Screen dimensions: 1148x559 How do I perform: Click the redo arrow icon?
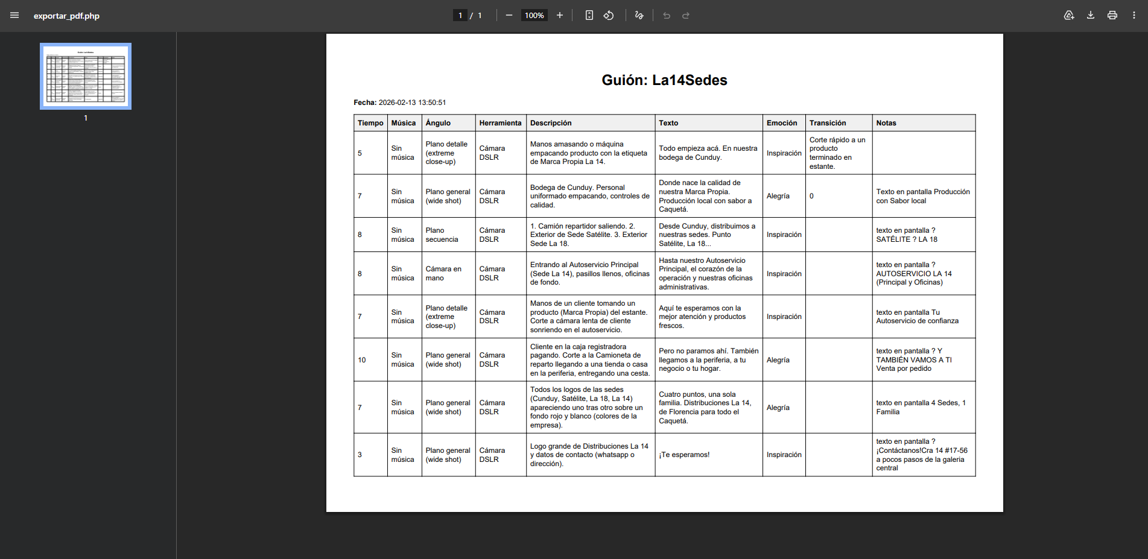click(686, 16)
